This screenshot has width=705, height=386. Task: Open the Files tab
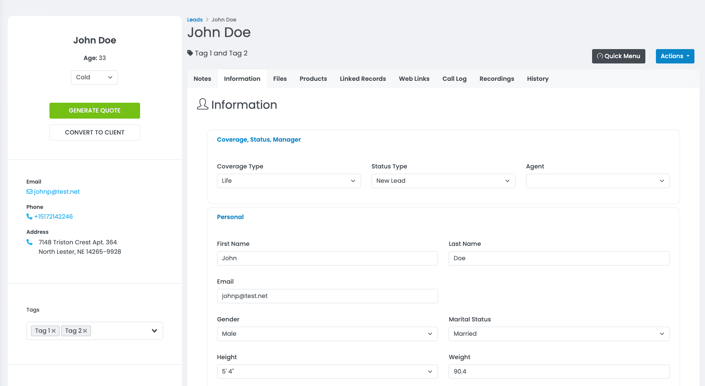(280, 79)
